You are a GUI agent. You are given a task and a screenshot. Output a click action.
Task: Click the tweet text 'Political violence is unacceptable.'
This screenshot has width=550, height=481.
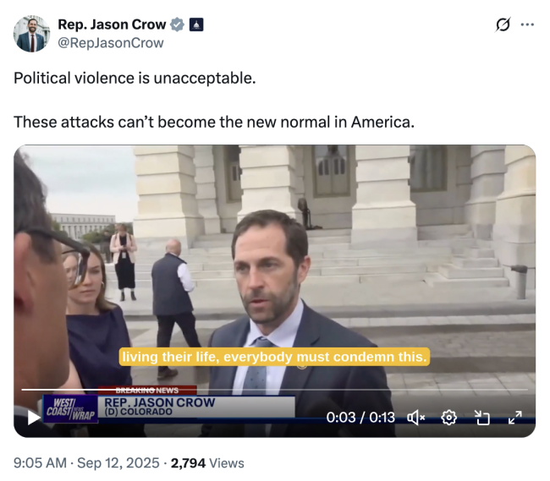(x=135, y=78)
